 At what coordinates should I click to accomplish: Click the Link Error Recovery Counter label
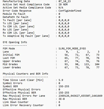23,105
